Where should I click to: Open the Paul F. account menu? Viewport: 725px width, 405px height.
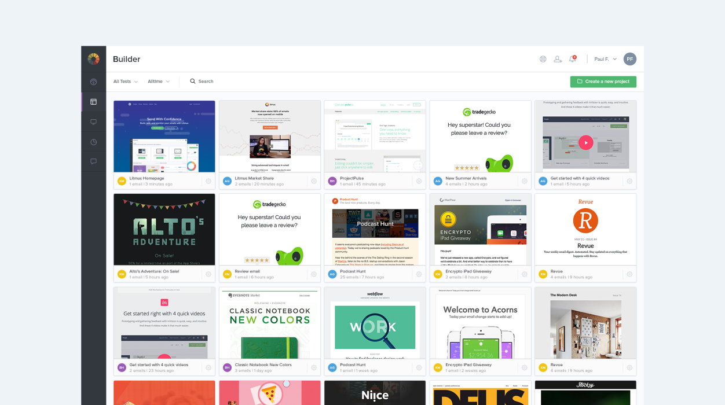(x=605, y=59)
